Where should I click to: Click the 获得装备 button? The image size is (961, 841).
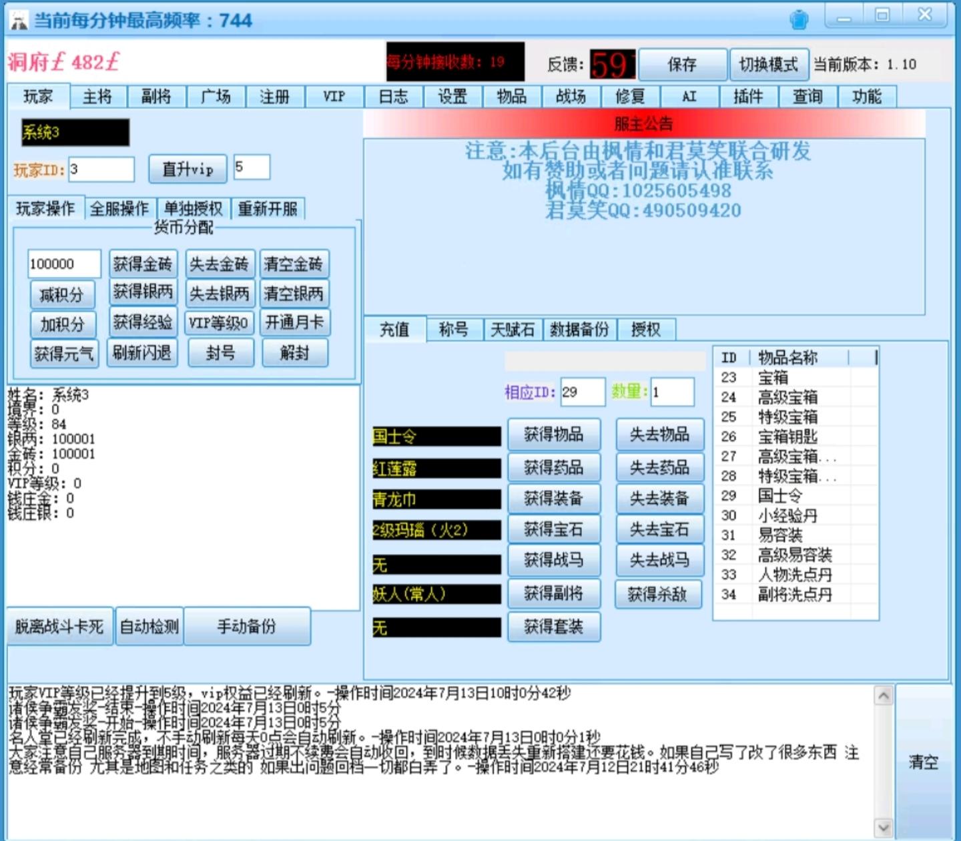click(554, 499)
